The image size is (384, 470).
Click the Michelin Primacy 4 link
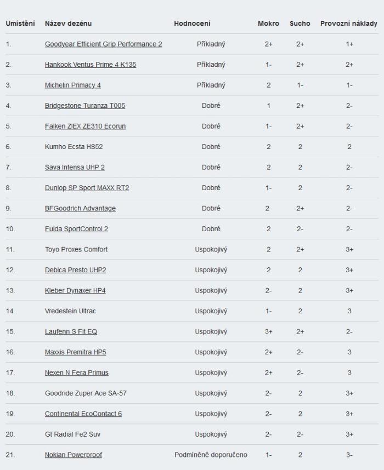pyautogui.click(x=72, y=85)
